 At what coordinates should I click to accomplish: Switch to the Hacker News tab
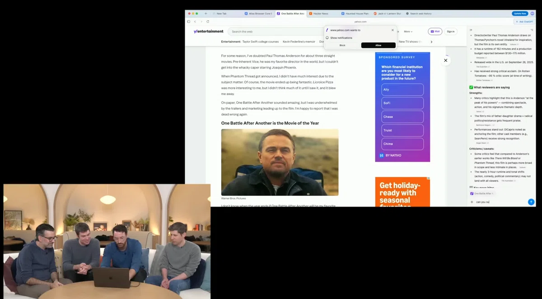pos(323,14)
